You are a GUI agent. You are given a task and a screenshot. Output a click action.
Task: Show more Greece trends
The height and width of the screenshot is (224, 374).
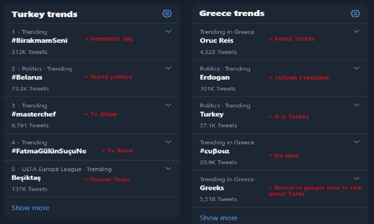(218, 218)
